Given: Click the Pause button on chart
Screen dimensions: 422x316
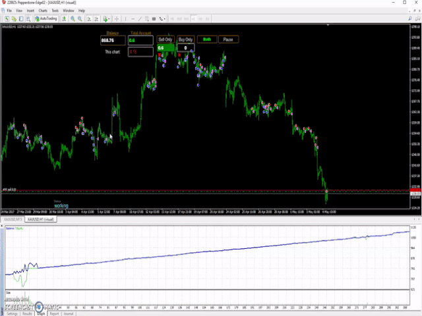Looking at the screenshot, I should (228, 39).
